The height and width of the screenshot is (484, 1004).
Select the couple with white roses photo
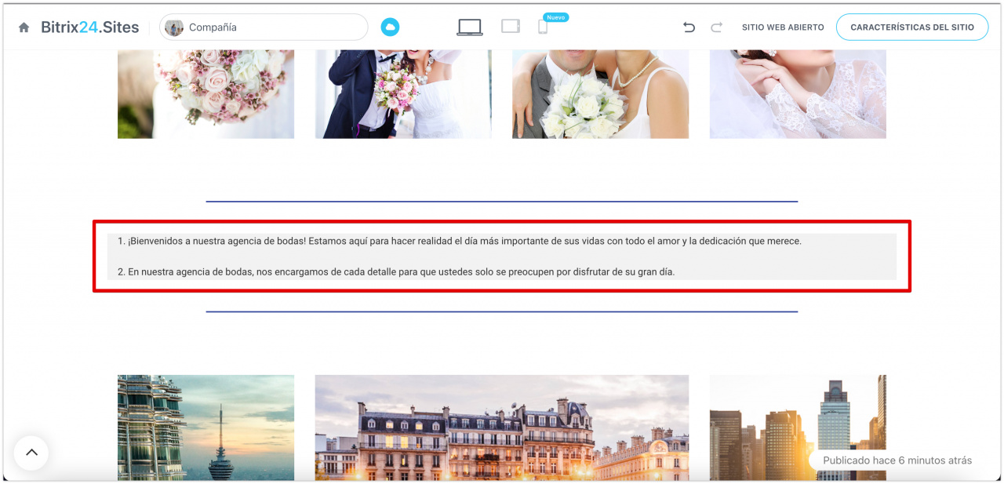pos(601,94)
